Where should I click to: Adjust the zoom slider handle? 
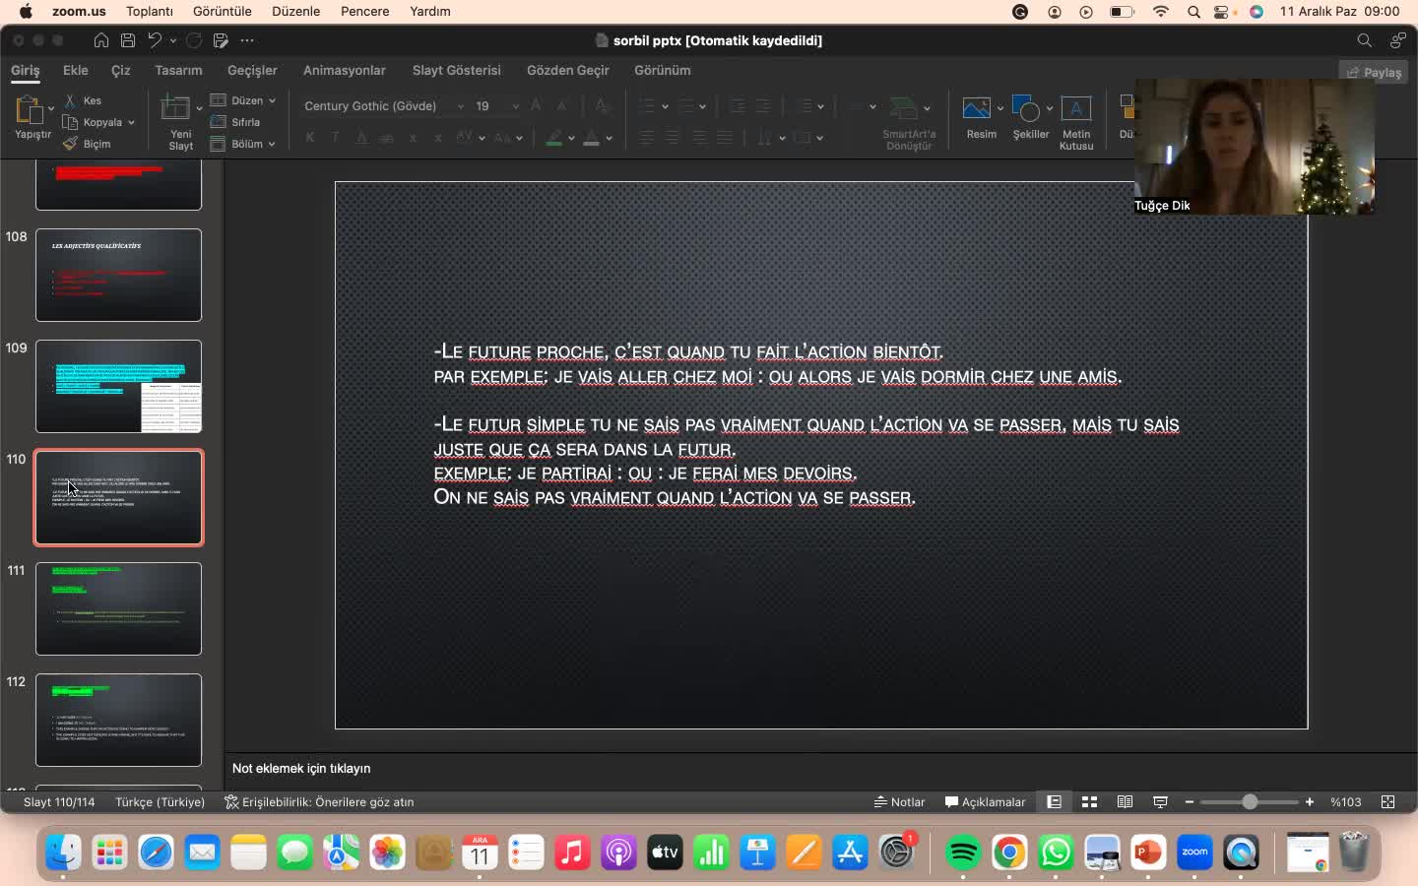[1250, 802]
